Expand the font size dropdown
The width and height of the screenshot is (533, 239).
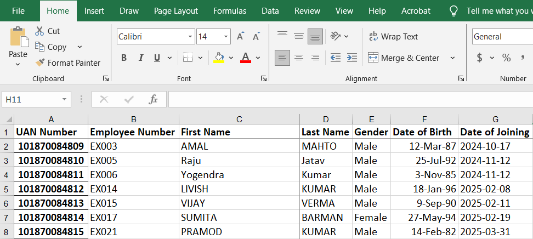point(226,37)
